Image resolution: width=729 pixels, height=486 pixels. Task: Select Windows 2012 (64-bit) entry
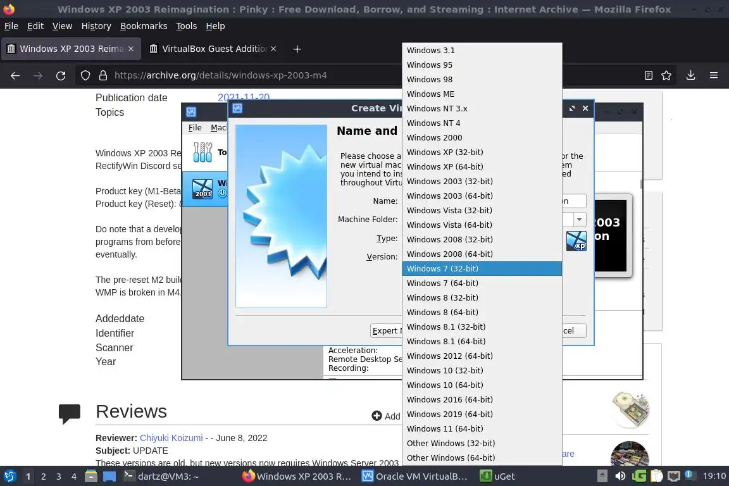[x=482, y=356]
